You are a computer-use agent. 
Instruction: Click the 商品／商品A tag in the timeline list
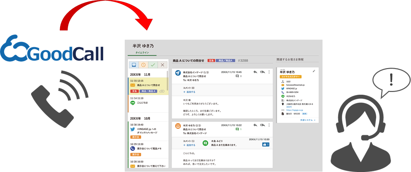[148, 91]
